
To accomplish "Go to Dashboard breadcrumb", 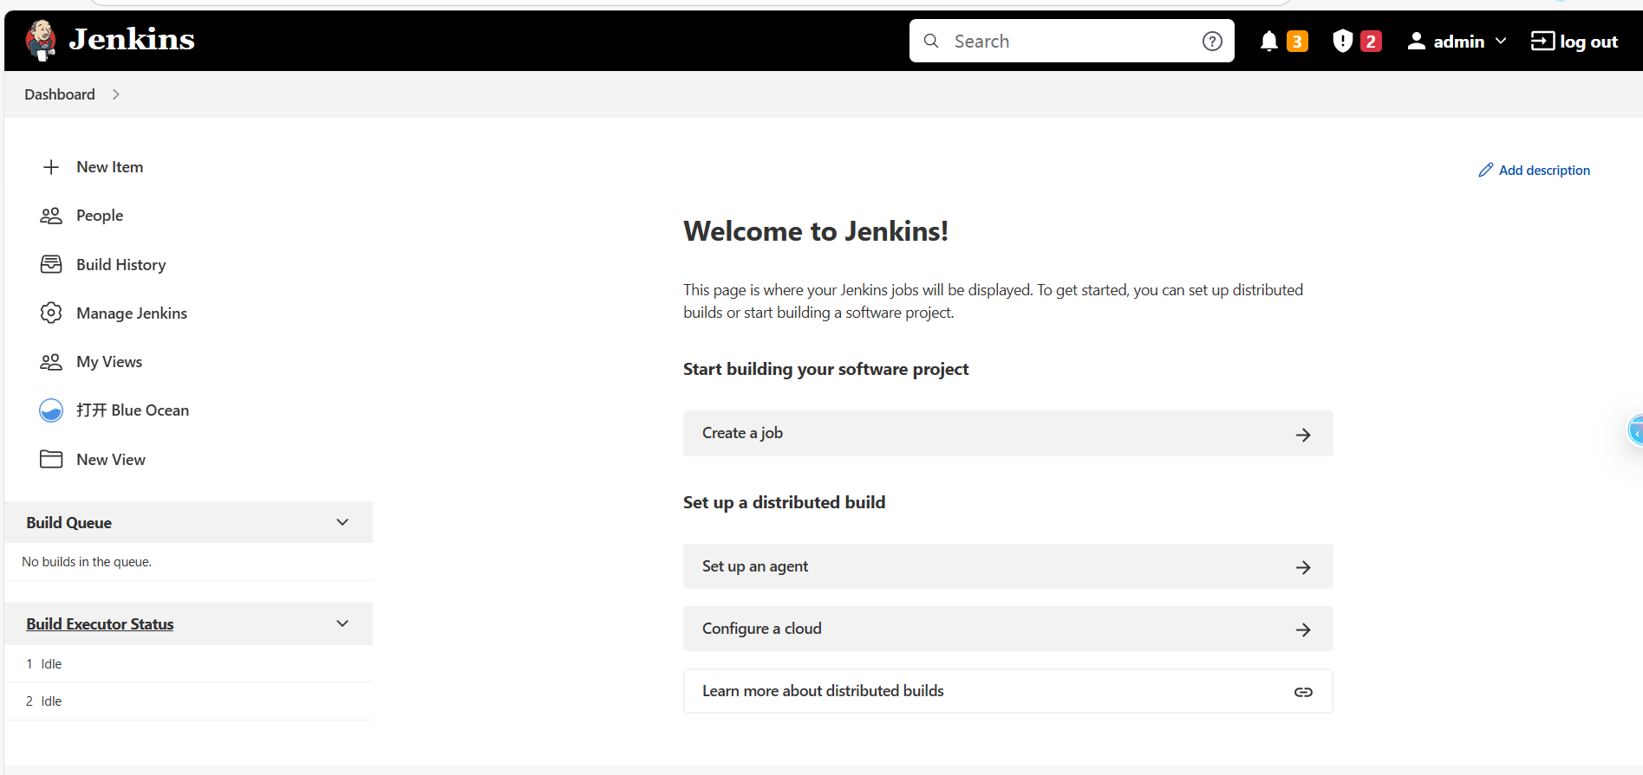I will click(x=60, y=94).
